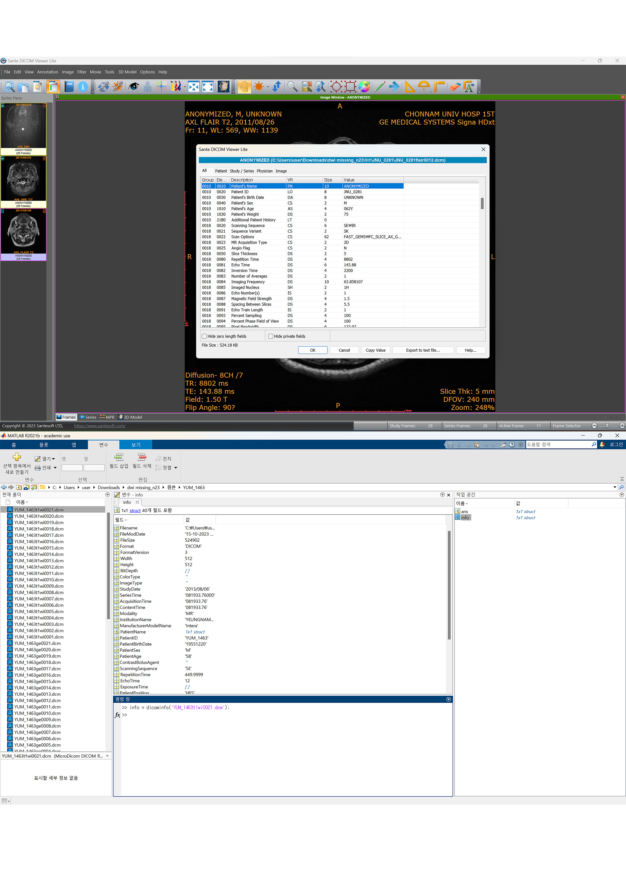The width and height of the screenshot is (626, 885).
Task: Open the Annotation menu
Action: [x=47, y=72]
